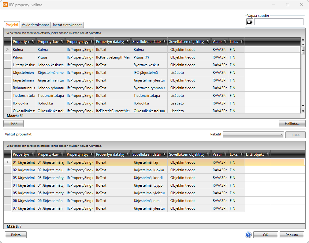Click the Vapaa suodin text field
Viewport: 309px width, 243px height.
(x=278, y=22)
